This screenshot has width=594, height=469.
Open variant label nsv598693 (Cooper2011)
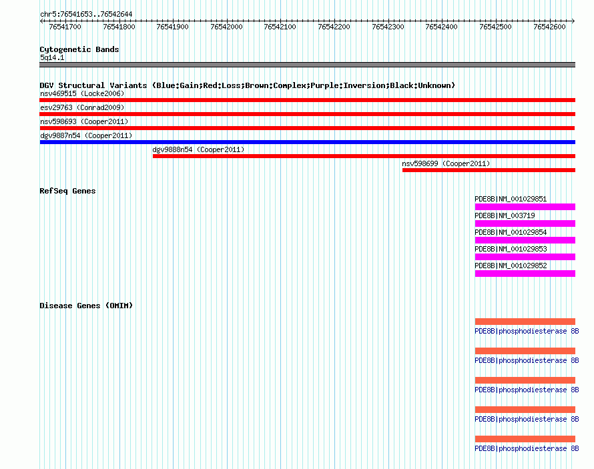[84, 121]
